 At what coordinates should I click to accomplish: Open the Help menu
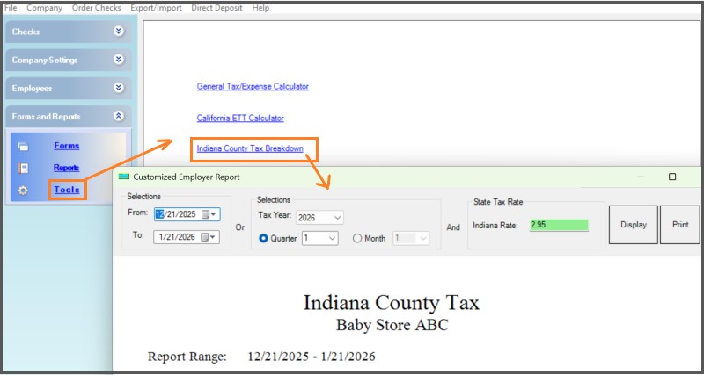(260, 8)
